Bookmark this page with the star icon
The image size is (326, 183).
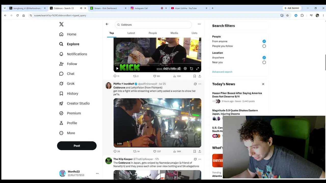click(288, 16)
